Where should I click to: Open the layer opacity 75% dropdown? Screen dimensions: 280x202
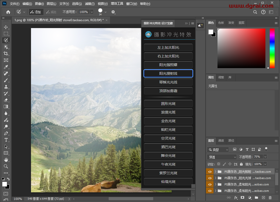[x=265, y=157]
